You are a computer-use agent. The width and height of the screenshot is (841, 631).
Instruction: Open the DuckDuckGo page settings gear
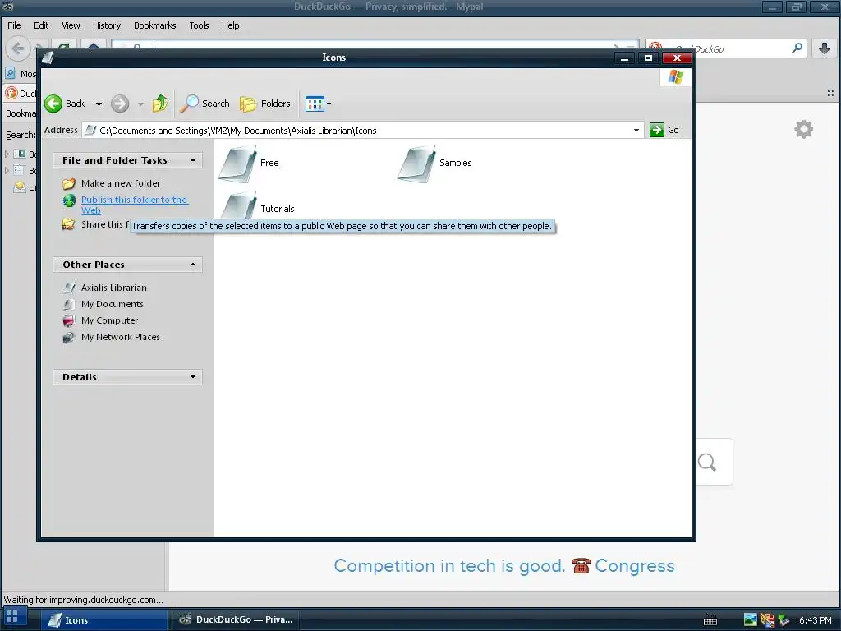coord(803,129)
